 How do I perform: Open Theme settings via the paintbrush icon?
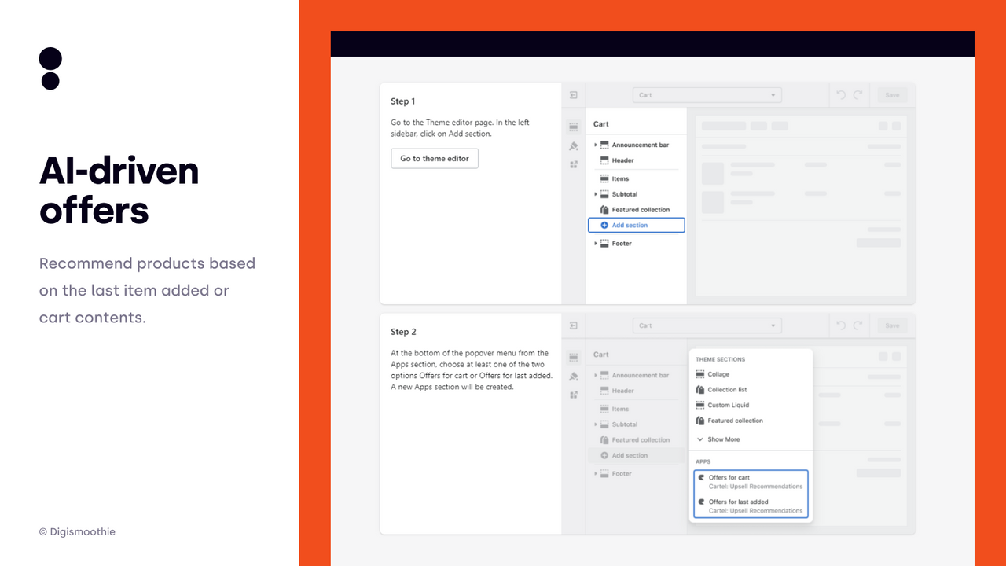(573, 145)
